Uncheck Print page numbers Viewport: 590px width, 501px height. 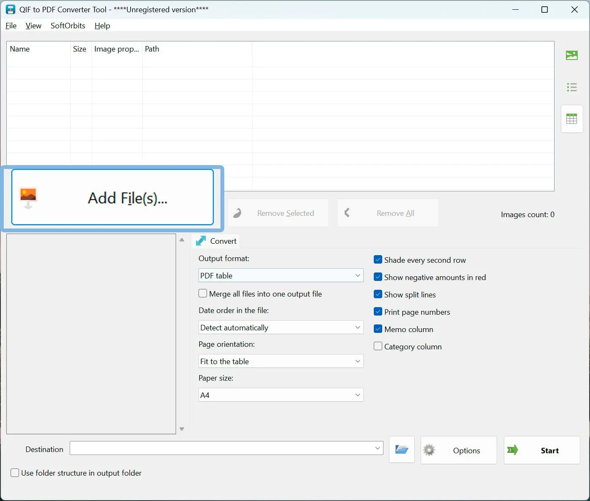[378, 312]
